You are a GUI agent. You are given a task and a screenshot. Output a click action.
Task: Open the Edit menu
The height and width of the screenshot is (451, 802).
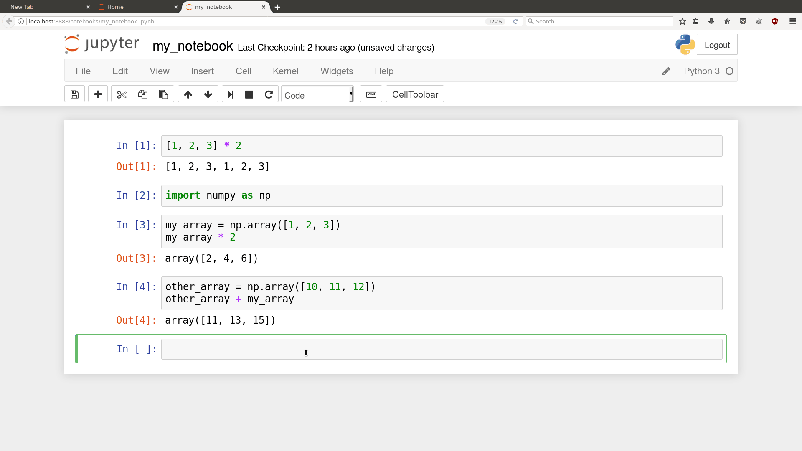(120, 71)
